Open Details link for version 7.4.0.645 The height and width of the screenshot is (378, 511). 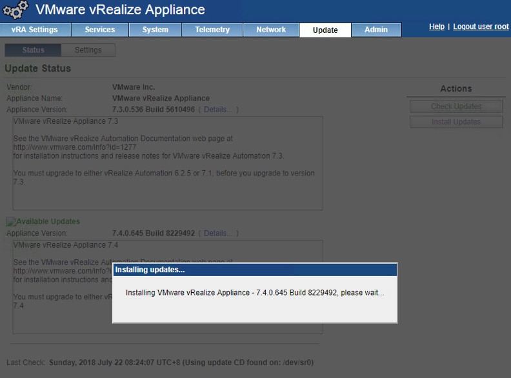coord(217,234)
